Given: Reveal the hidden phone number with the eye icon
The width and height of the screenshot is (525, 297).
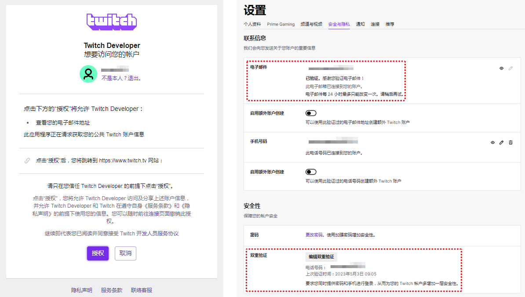Looking at the screenshot, I should (x=492, y=142).
